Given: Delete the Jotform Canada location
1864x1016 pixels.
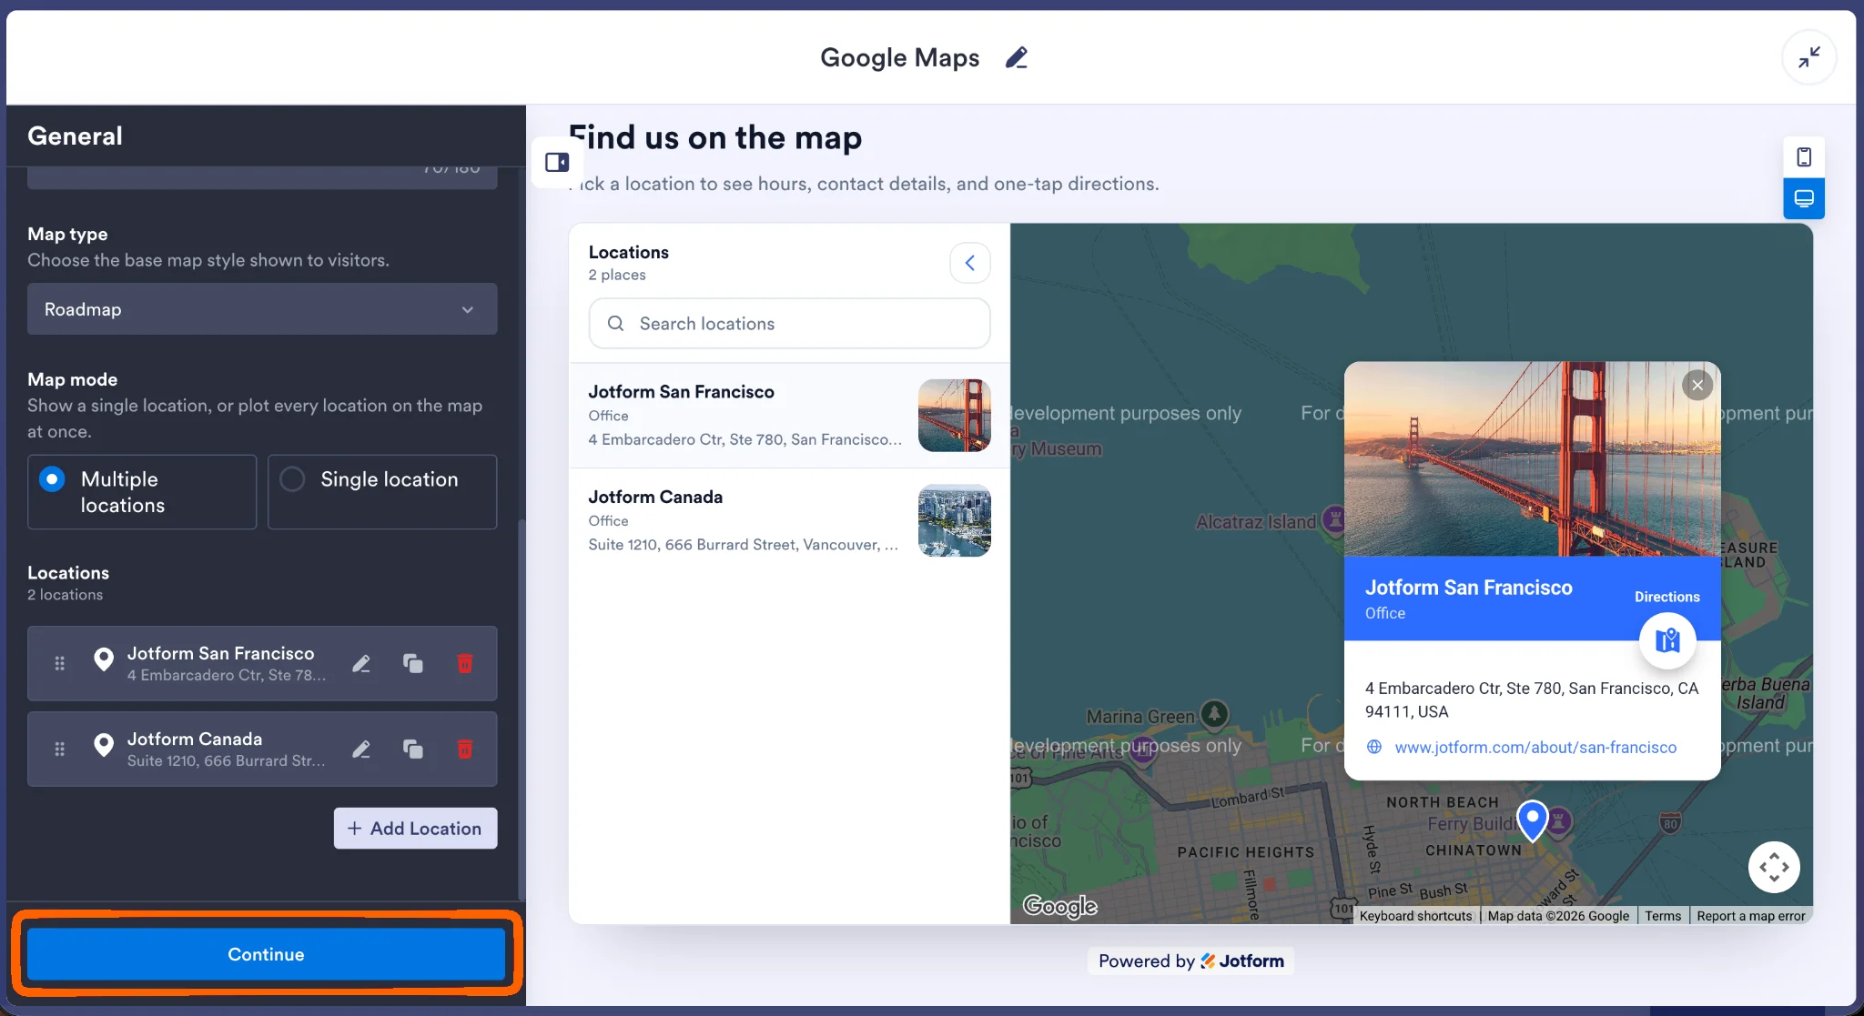Looking at the screenshot, I should (464, 749).
